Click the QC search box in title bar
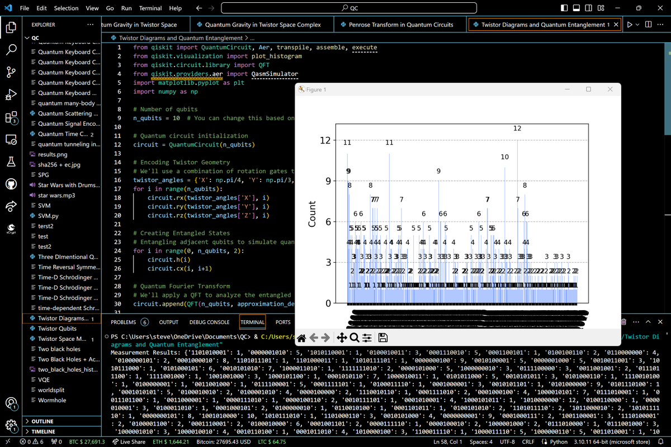This screenshot has width=671, height=447. click(349, 8)
